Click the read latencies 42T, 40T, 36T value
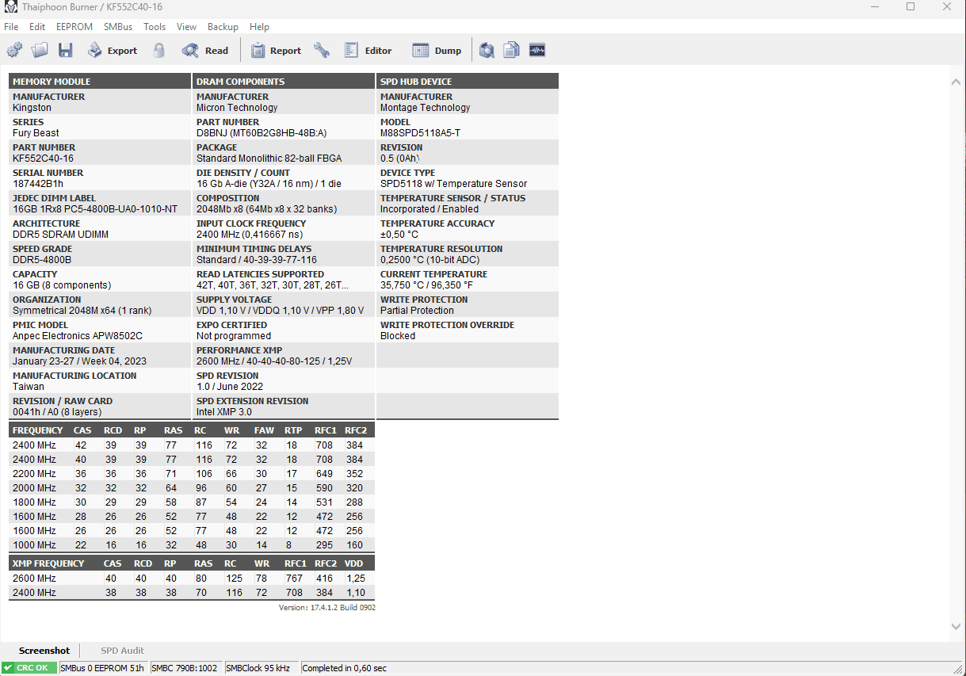The image size is (966, 676). tap(272, 285)
